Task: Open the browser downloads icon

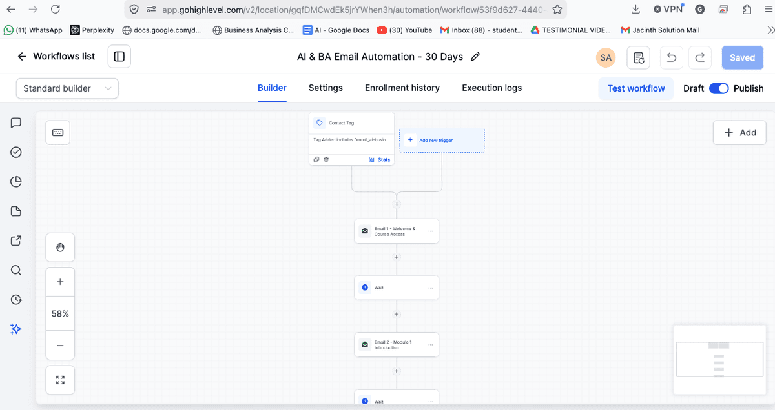Action: [635, 9]
